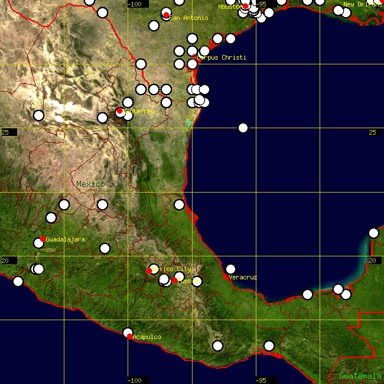This screenshot has height=384, width=384.
Task: Click the red Mexico City dot
Action: [149, 271]
